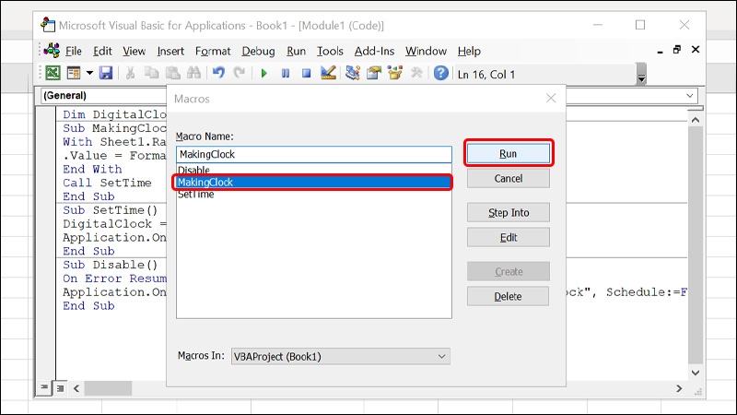Image resolution: width=737 pixels, height=415 pixels.
Task: Open the Run menu
Action: [296, 51]
